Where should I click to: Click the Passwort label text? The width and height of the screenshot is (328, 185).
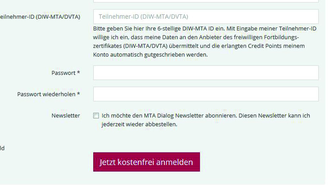(63, 73)
